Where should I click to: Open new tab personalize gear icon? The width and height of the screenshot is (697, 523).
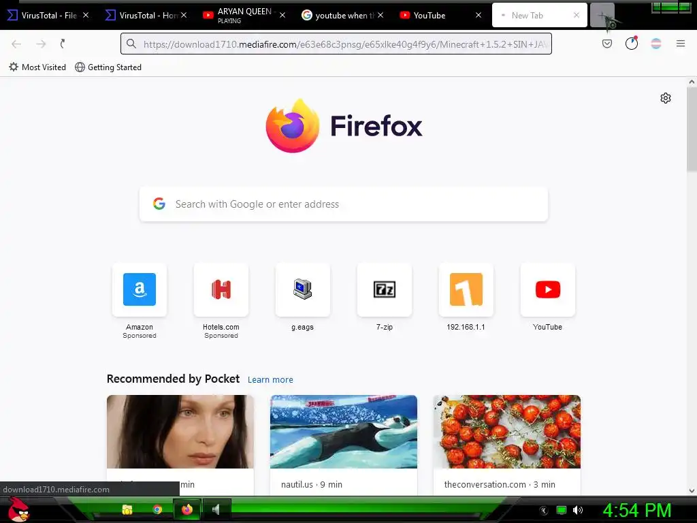click(666, 98)
